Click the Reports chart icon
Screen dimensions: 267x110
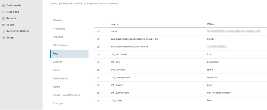(x=4, y=19)
